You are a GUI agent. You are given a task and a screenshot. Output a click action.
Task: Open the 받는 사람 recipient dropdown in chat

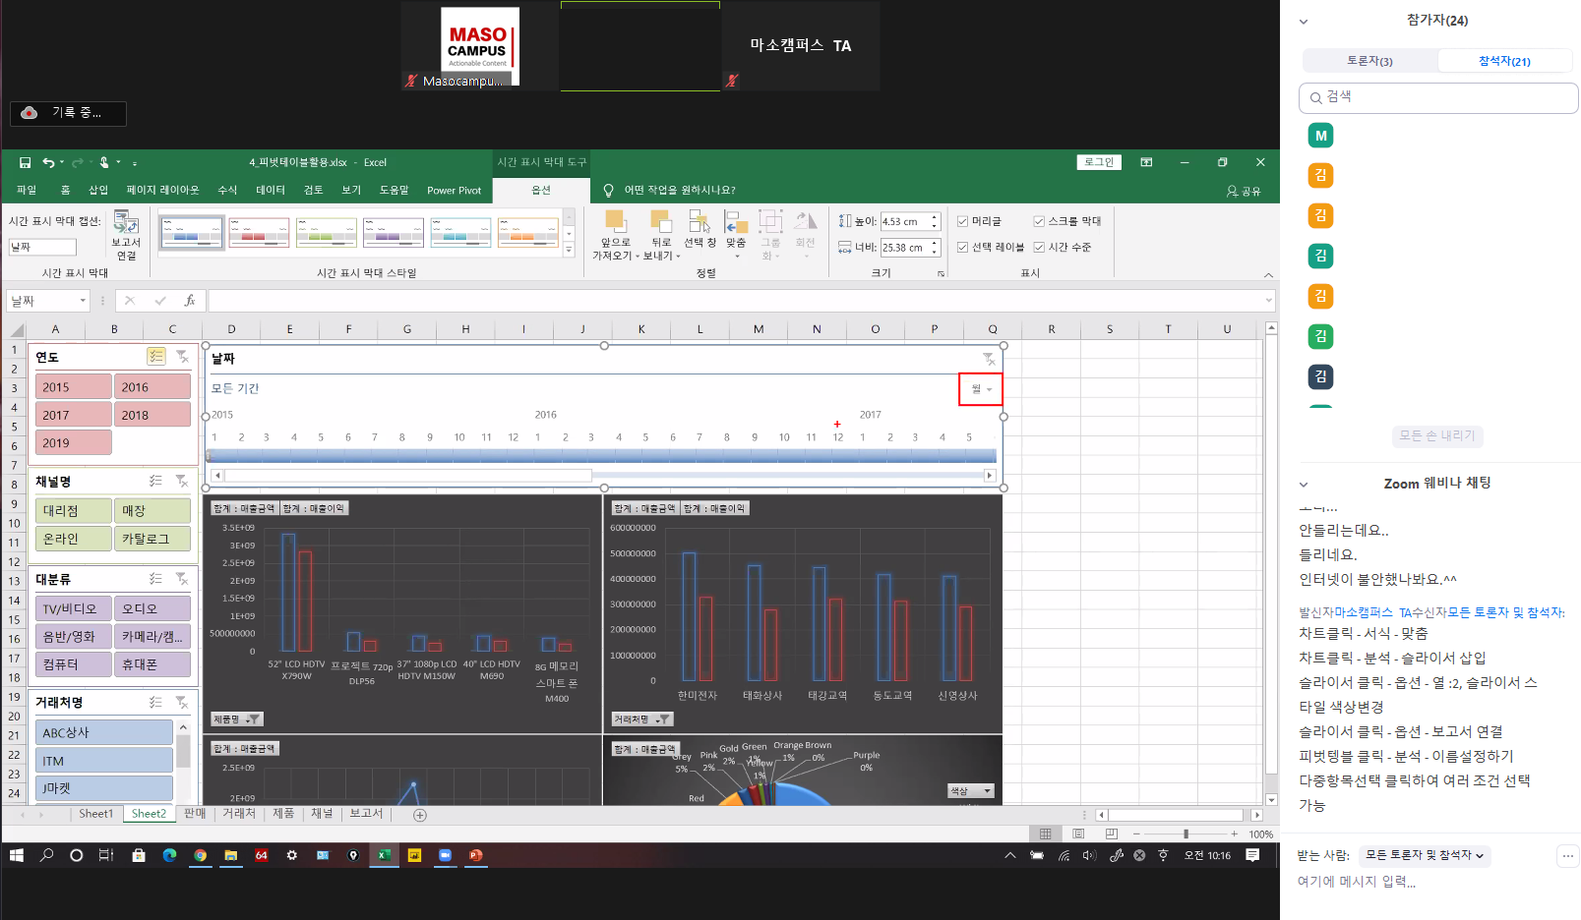click(1424, 856)
